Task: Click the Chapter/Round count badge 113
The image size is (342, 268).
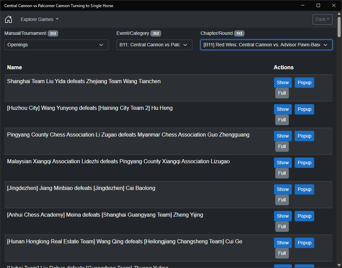Action: (239, 33)
